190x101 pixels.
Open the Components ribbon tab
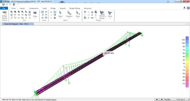click(x=34, y=8)
